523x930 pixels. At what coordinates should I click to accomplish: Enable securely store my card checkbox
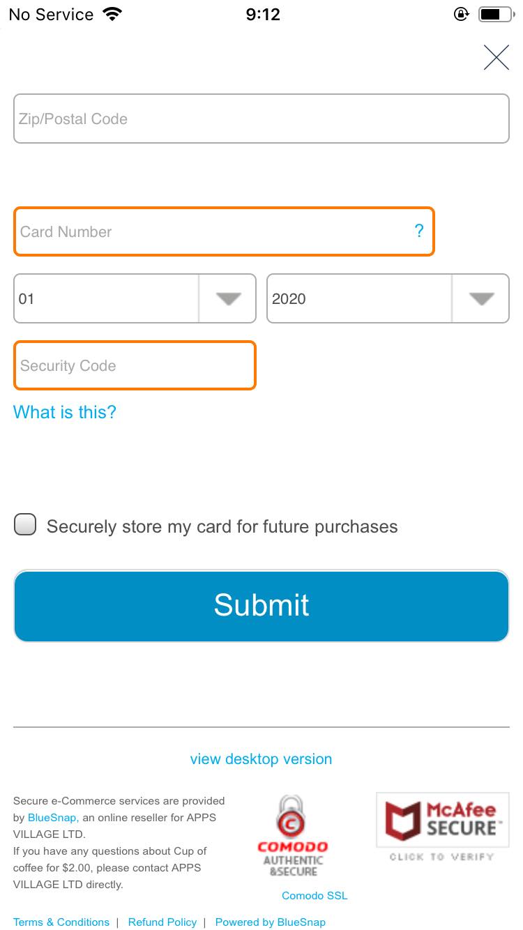point(25,525)
